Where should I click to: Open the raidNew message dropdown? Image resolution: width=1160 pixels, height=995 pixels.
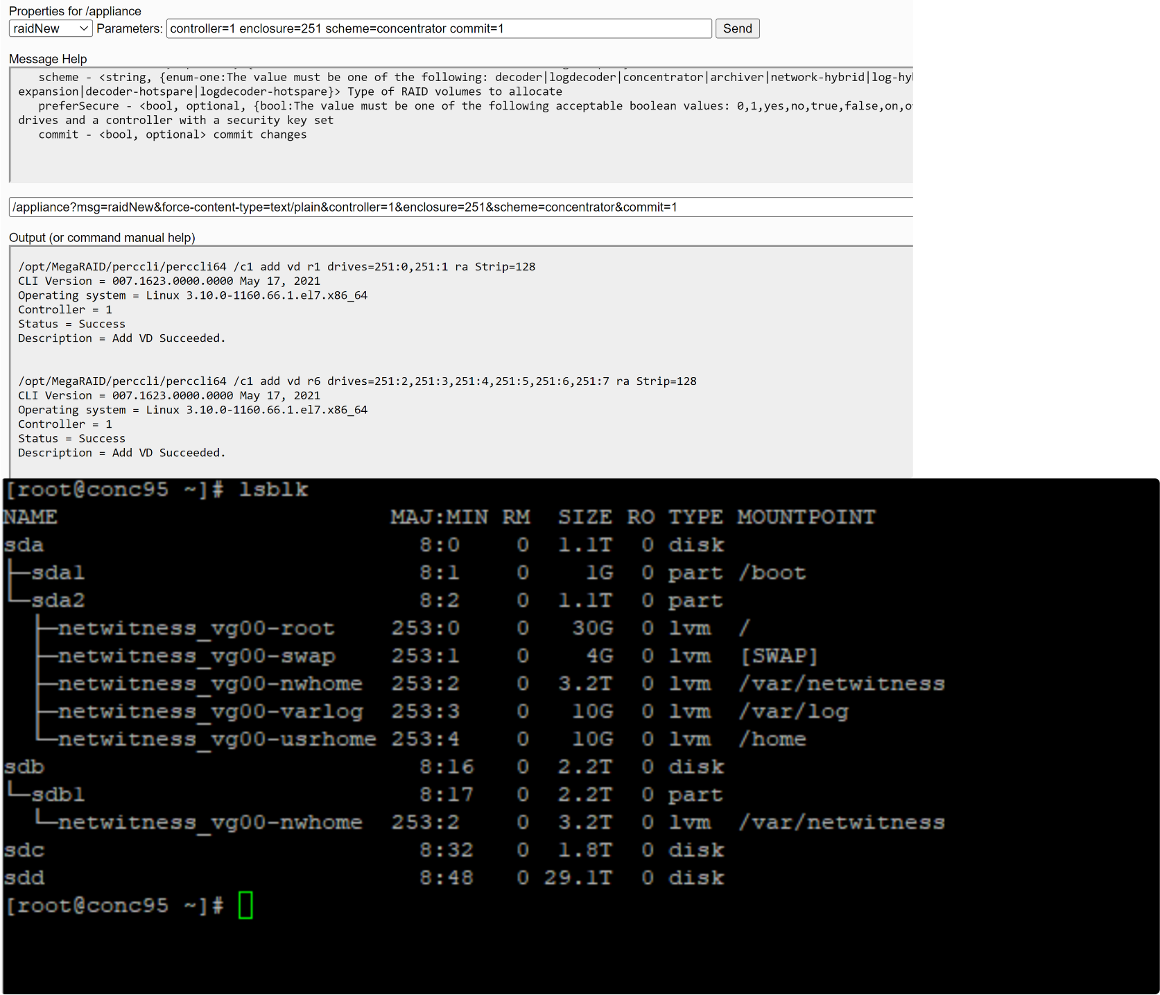49,28
